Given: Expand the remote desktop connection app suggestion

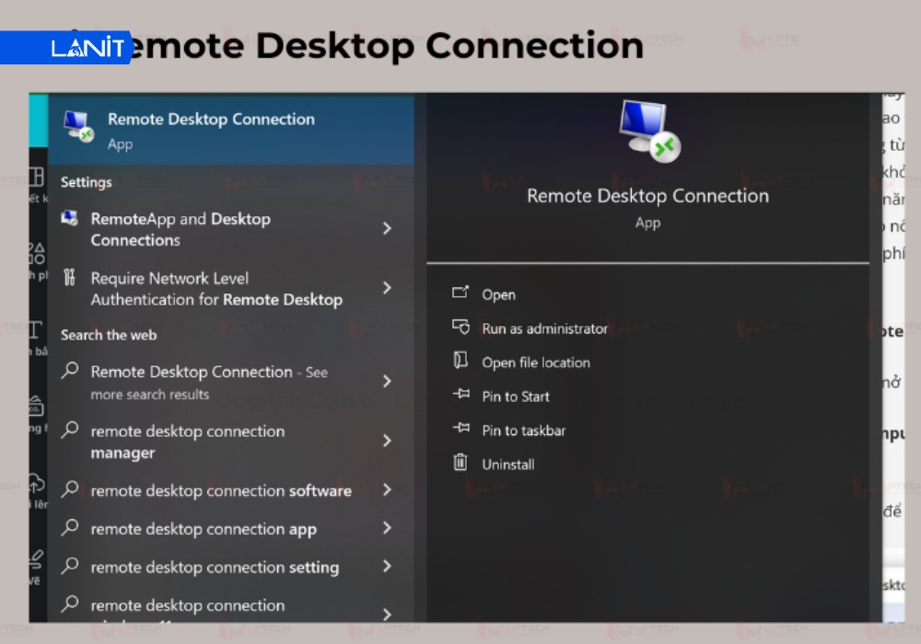Looking at the screenshot, I should click(386, 529).
